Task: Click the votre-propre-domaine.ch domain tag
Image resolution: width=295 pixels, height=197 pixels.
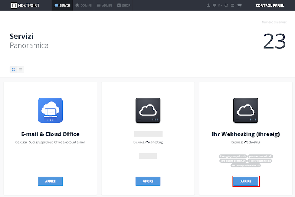Action: pos(246,165)
